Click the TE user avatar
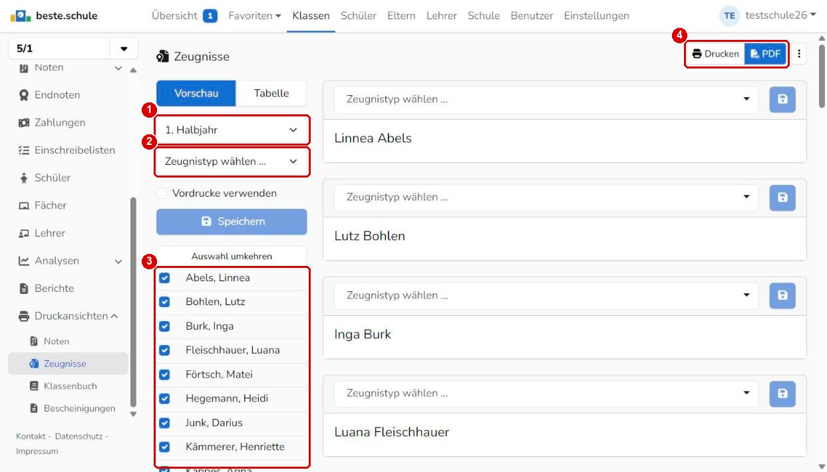The width and height of the screenshot is (827, 472). tap(730, 15)
